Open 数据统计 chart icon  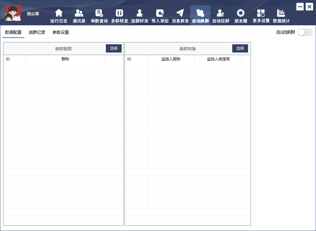(281, 13)
